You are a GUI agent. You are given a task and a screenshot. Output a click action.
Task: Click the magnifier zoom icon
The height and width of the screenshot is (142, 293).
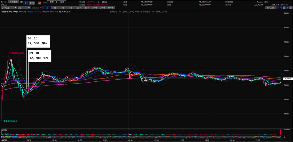(x=281, y=8)
